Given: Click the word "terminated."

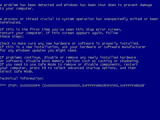Looking at the screenshot, I should pyautogui.click(x=11, y=22).
